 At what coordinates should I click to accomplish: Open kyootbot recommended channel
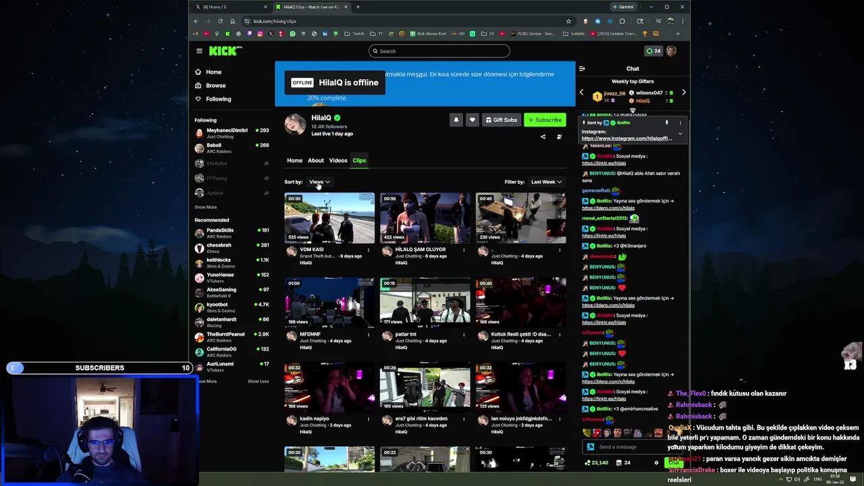[232, 307]
